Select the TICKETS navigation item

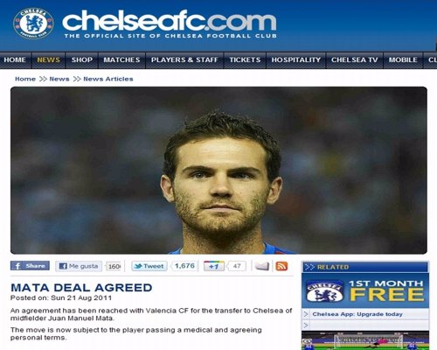click(x=245, y=60)
